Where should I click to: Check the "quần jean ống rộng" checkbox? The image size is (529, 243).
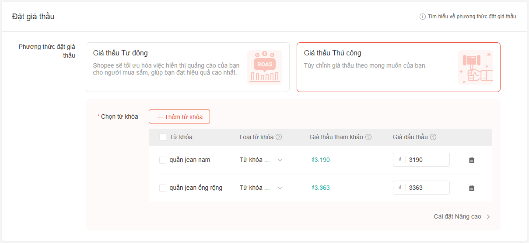click(163, 188)
